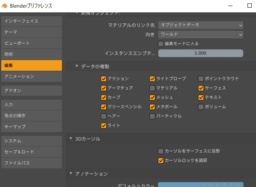Uncheck ライトプローブ checkbox

tap(152, 79)
